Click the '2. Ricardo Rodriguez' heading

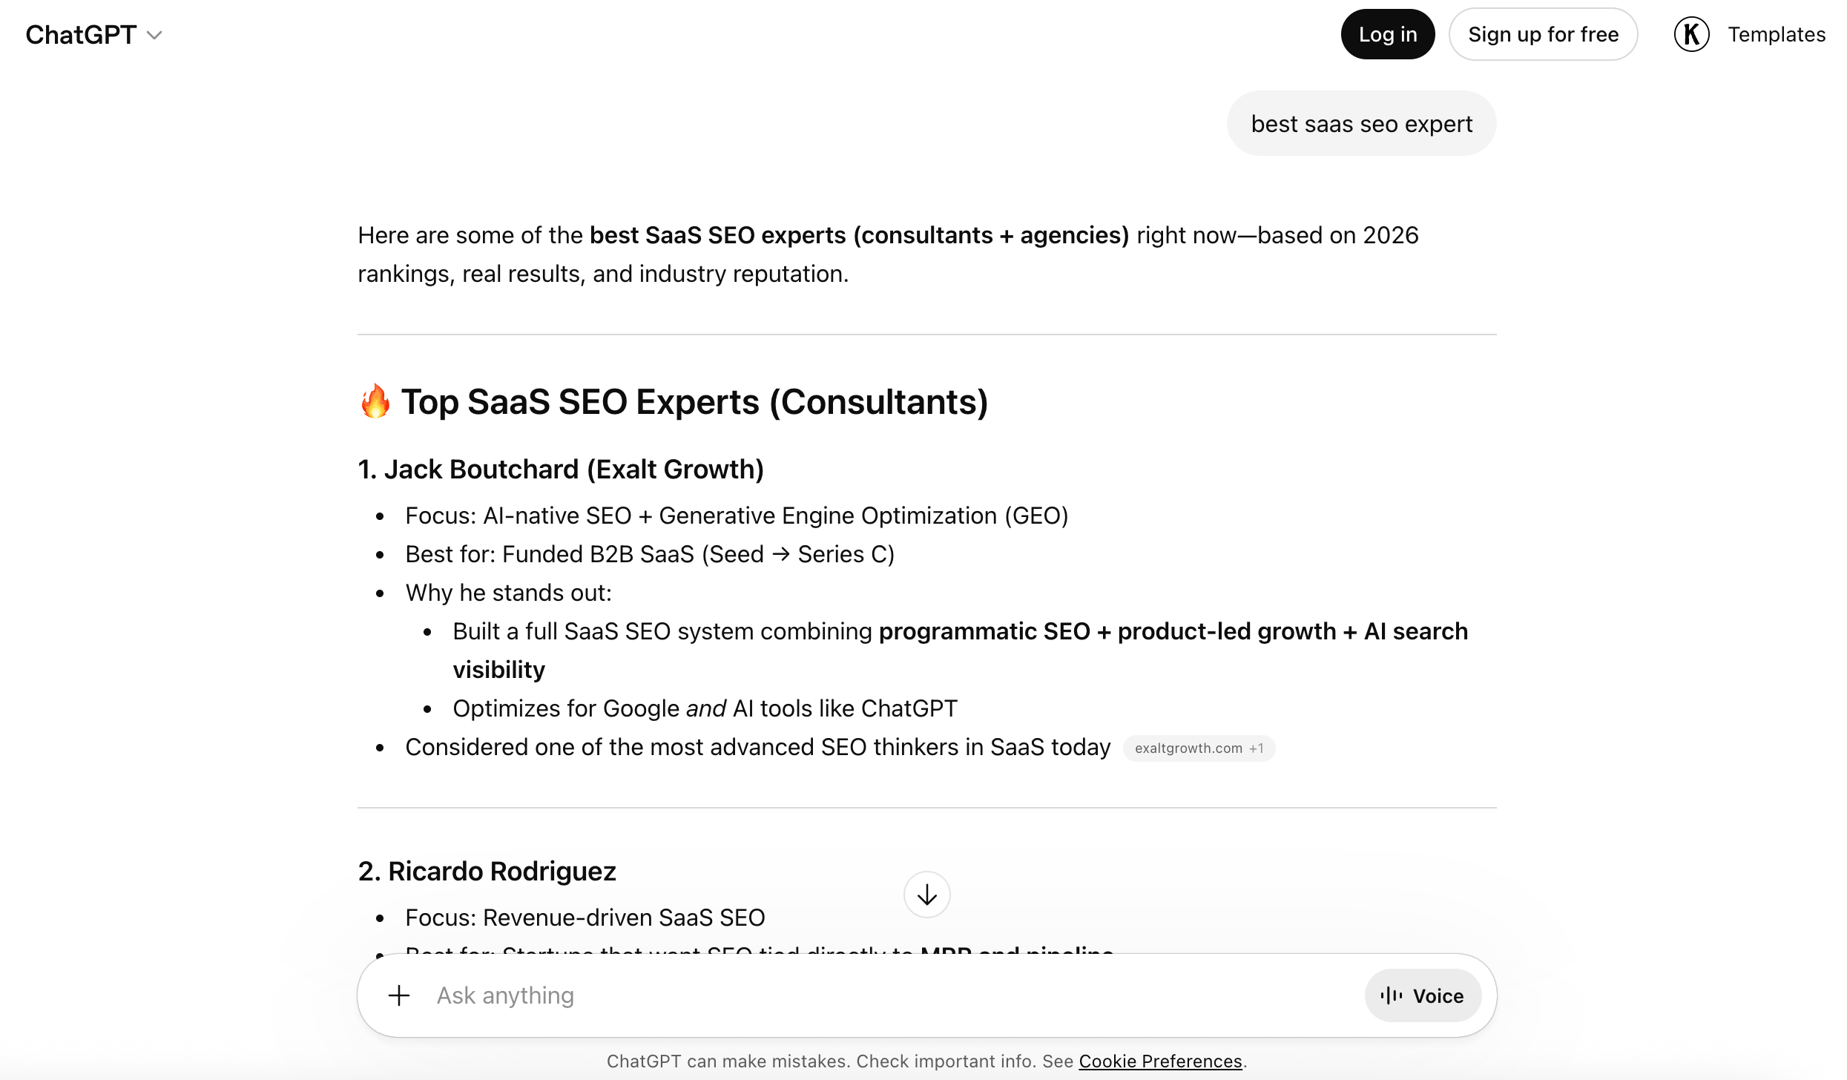tap(487, 871)
